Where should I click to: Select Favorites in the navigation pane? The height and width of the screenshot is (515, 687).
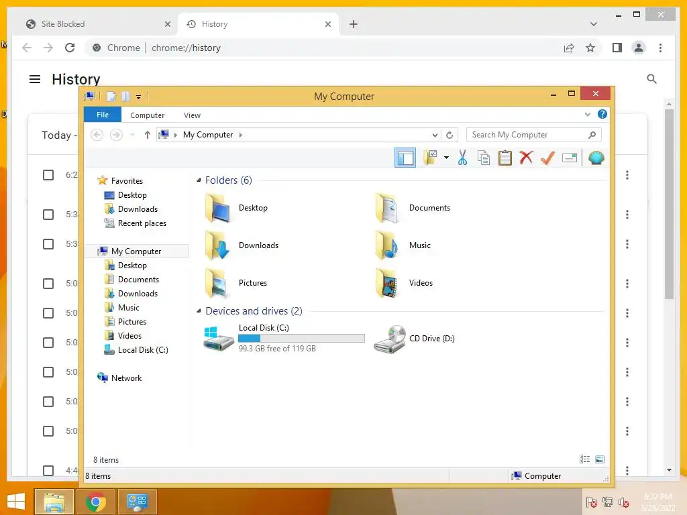tap(127, 181)
